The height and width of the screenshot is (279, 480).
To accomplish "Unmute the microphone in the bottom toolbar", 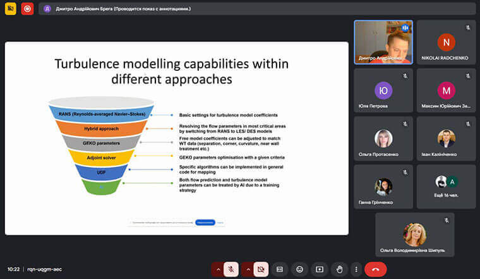I will click(x=231, y=269).
